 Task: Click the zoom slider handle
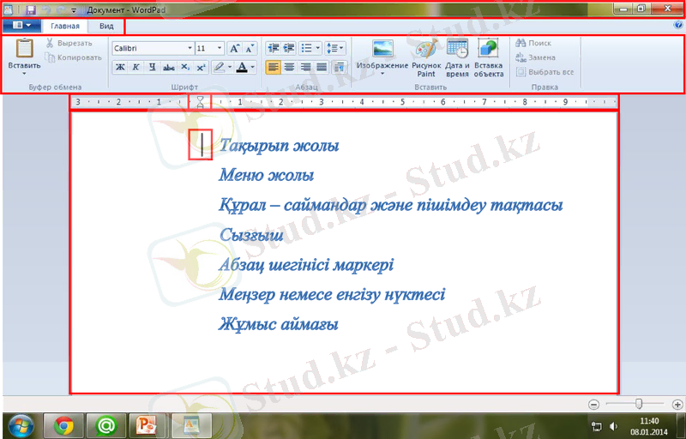point(639,404)
